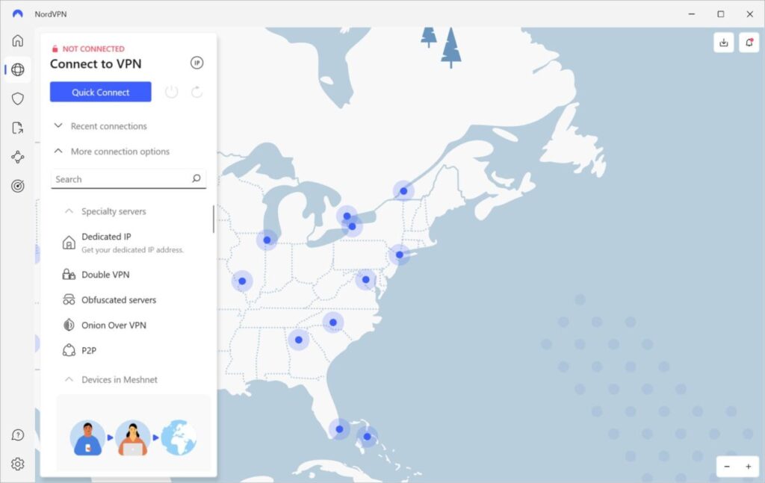This screenshot has height=483, width=765.
Task: Click the Onion Over VPN icon
Action: pyautogui.click(x=69, y=325)
